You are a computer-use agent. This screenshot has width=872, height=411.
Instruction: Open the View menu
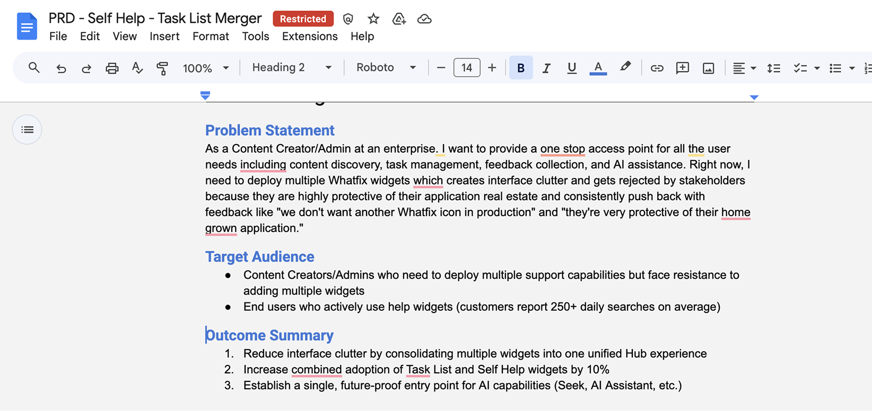[x=125, y=36]
